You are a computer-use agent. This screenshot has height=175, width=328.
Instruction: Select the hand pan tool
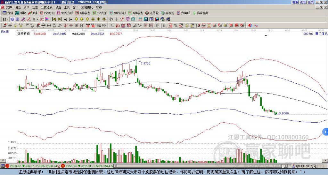pos(111,19)
